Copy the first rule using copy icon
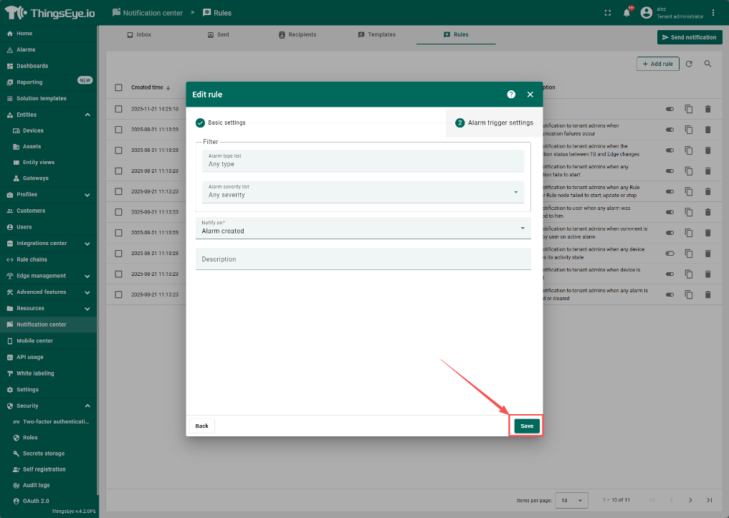 689,109
